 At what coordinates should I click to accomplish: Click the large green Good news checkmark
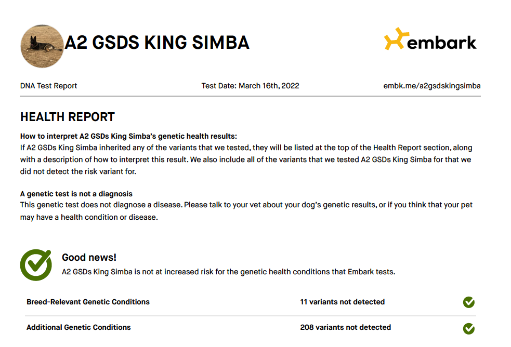click(36, 265)
